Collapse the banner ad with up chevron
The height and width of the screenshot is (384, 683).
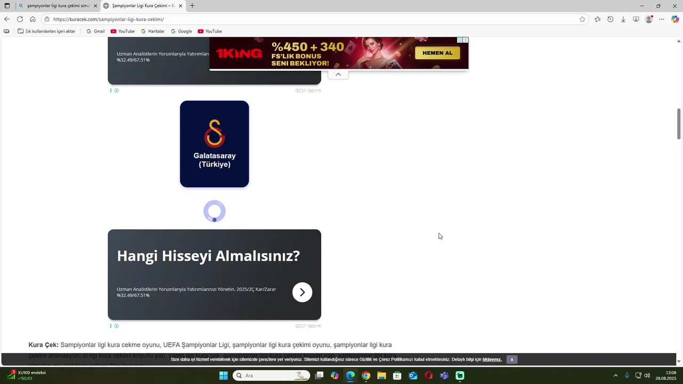pyautogui.click(x=338, y=74)
